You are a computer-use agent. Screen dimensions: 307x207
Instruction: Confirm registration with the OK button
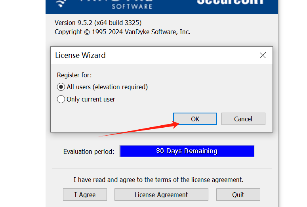pos(195,119)
